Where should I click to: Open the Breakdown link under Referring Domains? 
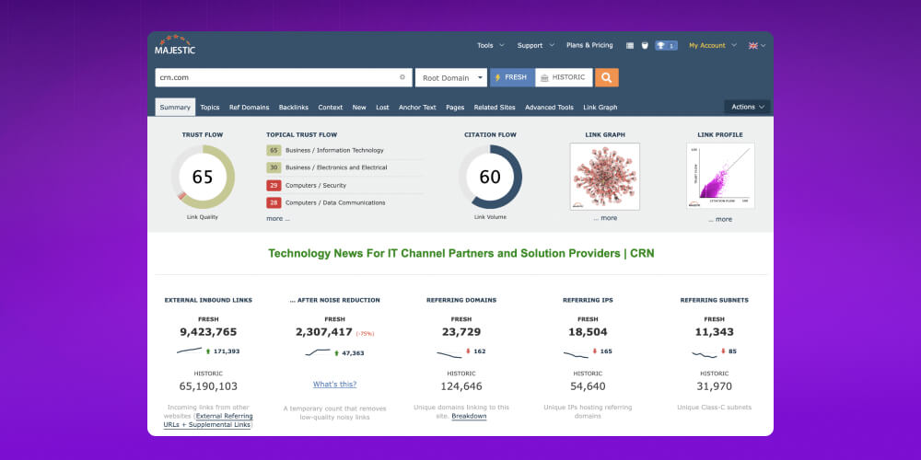click(x=469, y=416)
